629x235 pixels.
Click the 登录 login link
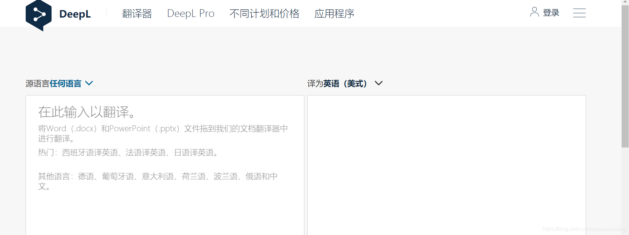click(551, 13)
